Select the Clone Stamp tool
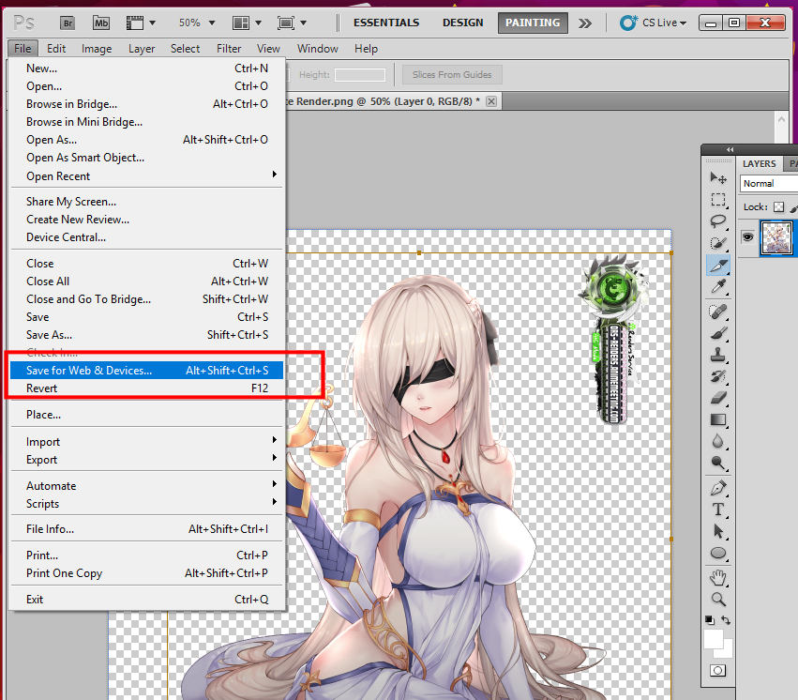The image size is (798, 700). click(718, 354)
